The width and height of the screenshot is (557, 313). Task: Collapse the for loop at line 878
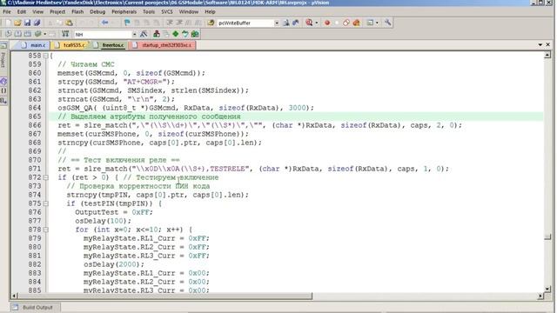(x=46, y=230)
